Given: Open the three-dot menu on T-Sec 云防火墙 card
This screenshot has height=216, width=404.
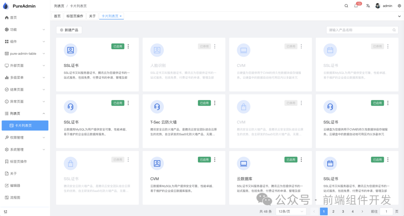Looking at the screenshot, I should tap(215, 103).
